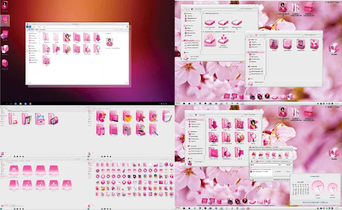Open the Downloads arrow folder in the clock-gadget desktop's window
Image resolution: width=342 pixels, height=210 pixels.
213,123
